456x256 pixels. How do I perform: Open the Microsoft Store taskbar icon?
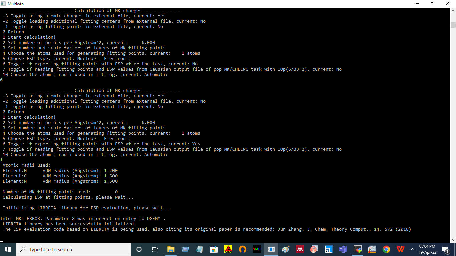click(214, 249)
